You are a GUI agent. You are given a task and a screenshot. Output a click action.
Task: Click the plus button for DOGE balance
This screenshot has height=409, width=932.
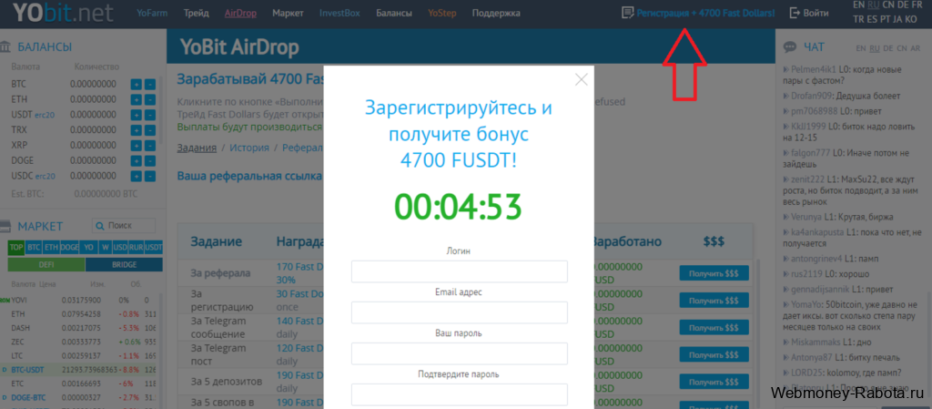[137, 161]
